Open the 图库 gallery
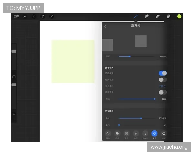The height and width of the screenshot is (155, 194). (16, 16)
